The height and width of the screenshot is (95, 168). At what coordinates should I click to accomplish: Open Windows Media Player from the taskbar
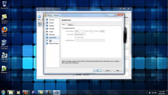[18, 93]
